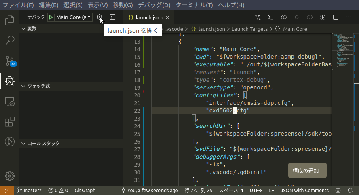Collapse the ウォッチ式 section

39,86
